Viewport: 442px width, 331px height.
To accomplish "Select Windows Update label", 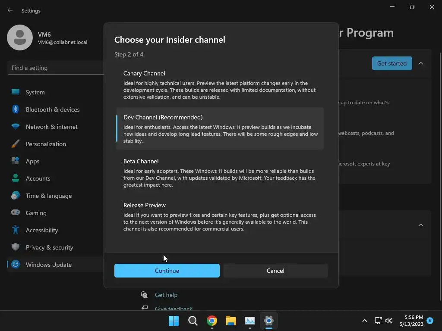I will coord(48,265).
